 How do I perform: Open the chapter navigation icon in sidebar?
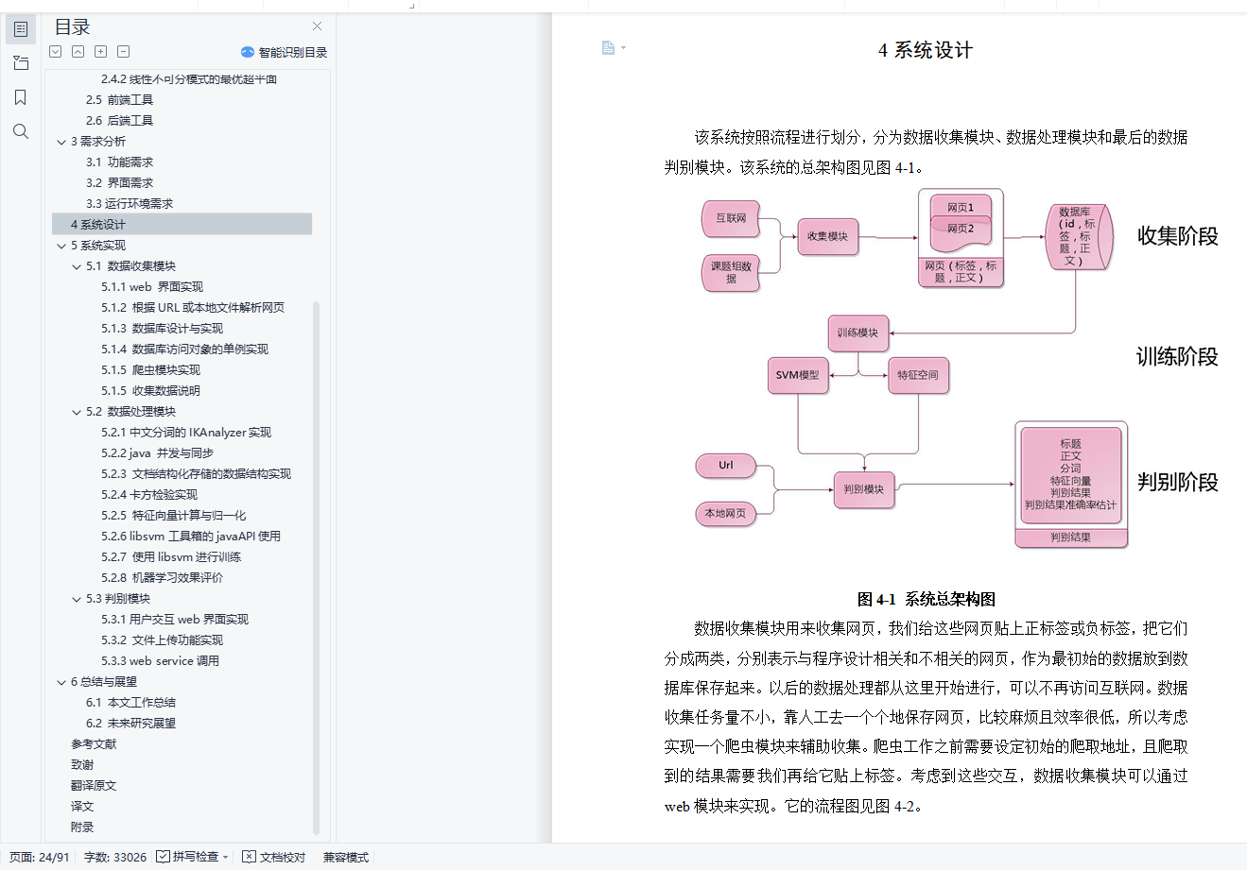point(21,63)
